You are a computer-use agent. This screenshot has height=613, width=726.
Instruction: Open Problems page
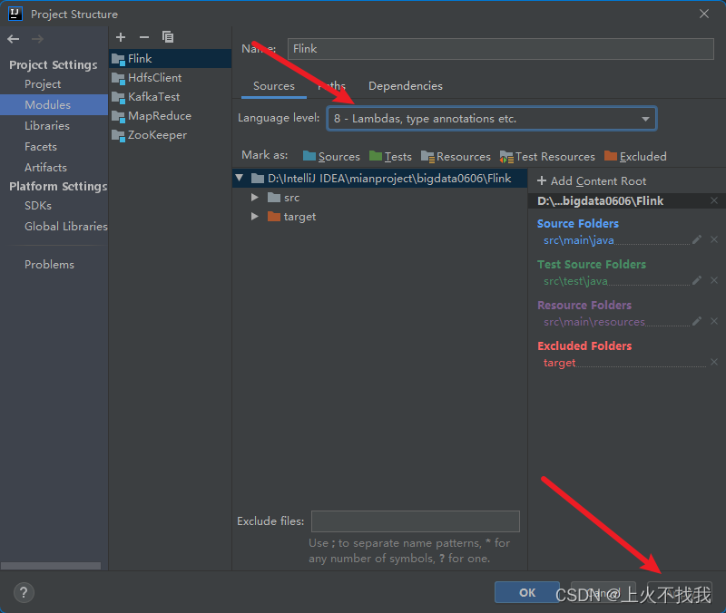[x=49, y=265]
